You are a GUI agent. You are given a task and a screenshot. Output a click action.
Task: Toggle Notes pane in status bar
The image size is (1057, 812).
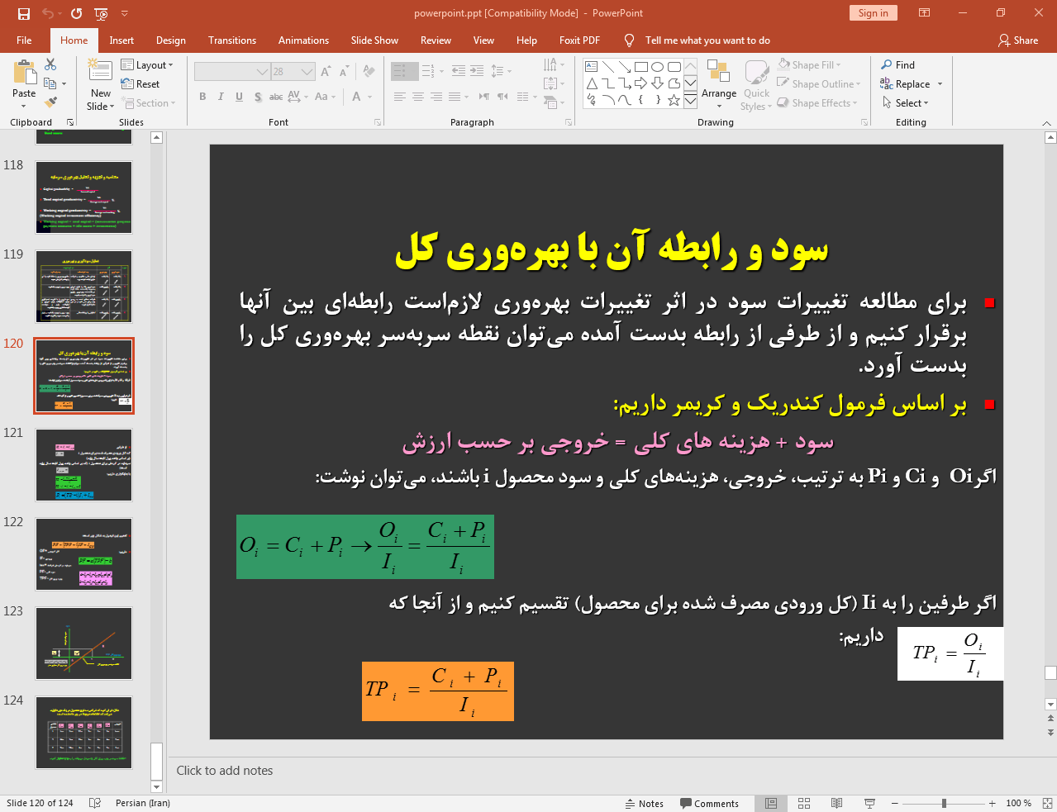[x=645, y=803]
